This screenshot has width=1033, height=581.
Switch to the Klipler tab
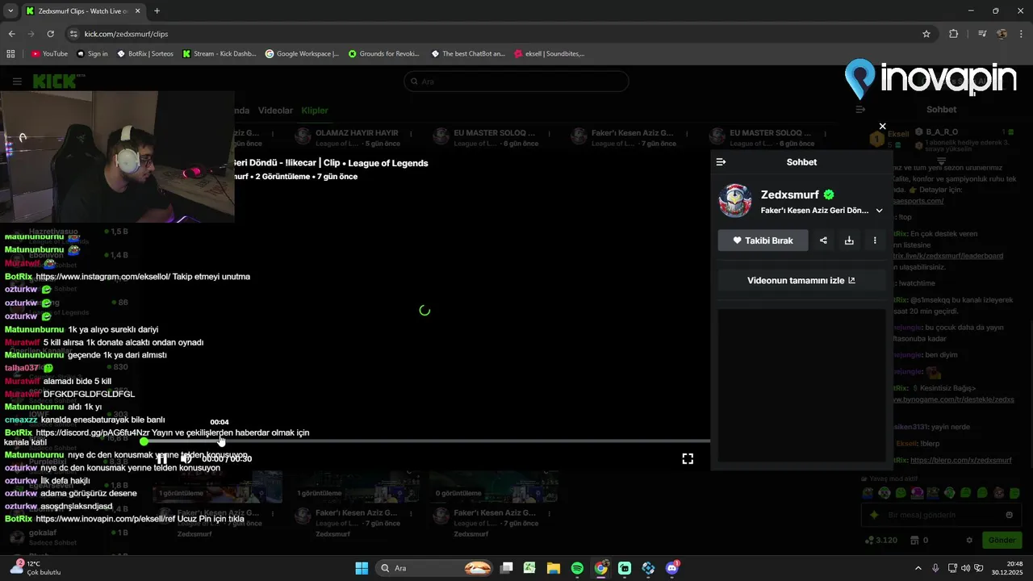[x=315, y=111]
